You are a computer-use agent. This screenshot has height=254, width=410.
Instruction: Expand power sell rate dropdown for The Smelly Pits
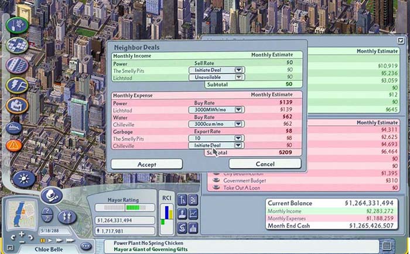click(x=238, y=70)
